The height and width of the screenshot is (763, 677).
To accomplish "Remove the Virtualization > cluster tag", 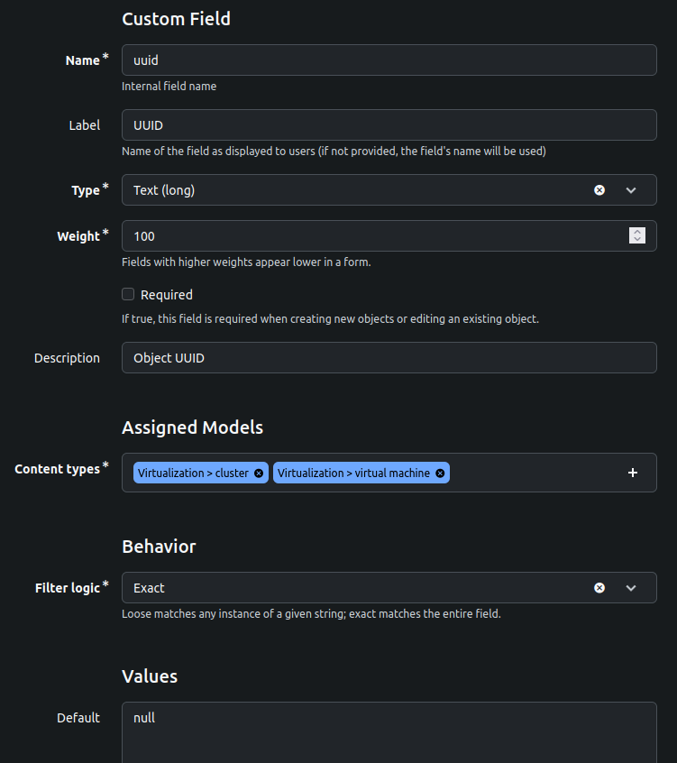I will 259,473.
